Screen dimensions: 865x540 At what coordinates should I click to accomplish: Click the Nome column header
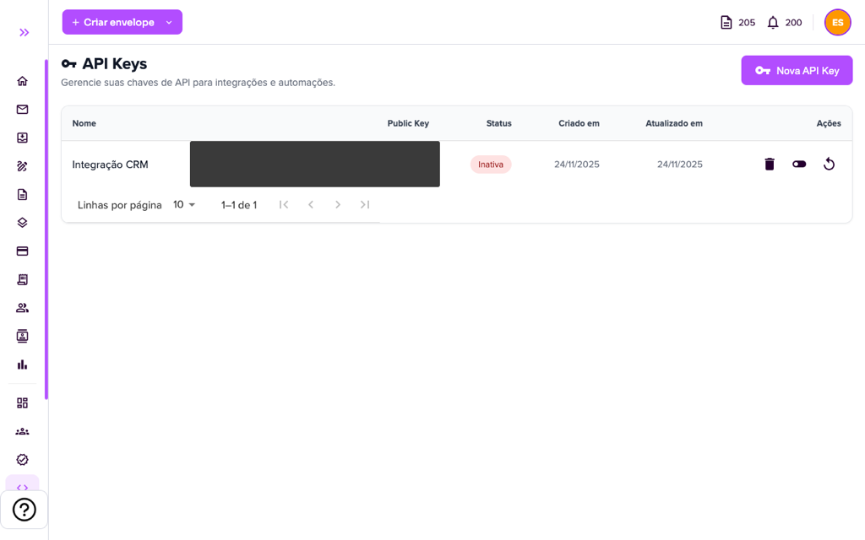tap(84, 123)
